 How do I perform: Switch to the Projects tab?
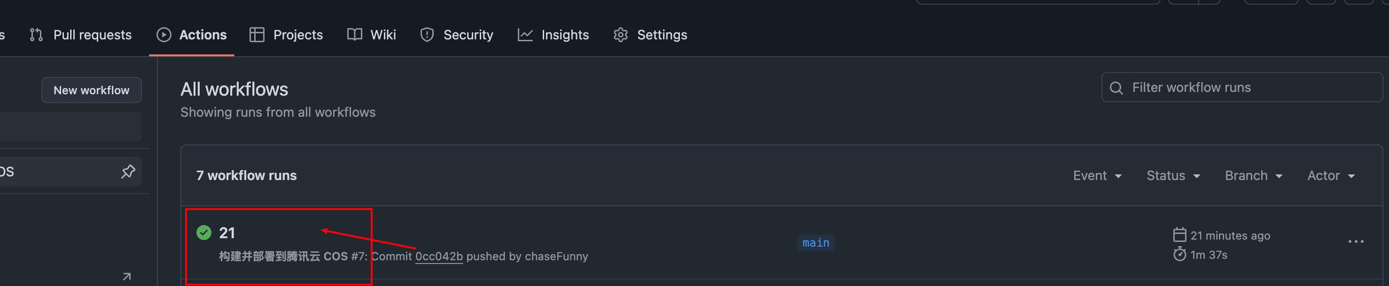(x=286, y=35)
